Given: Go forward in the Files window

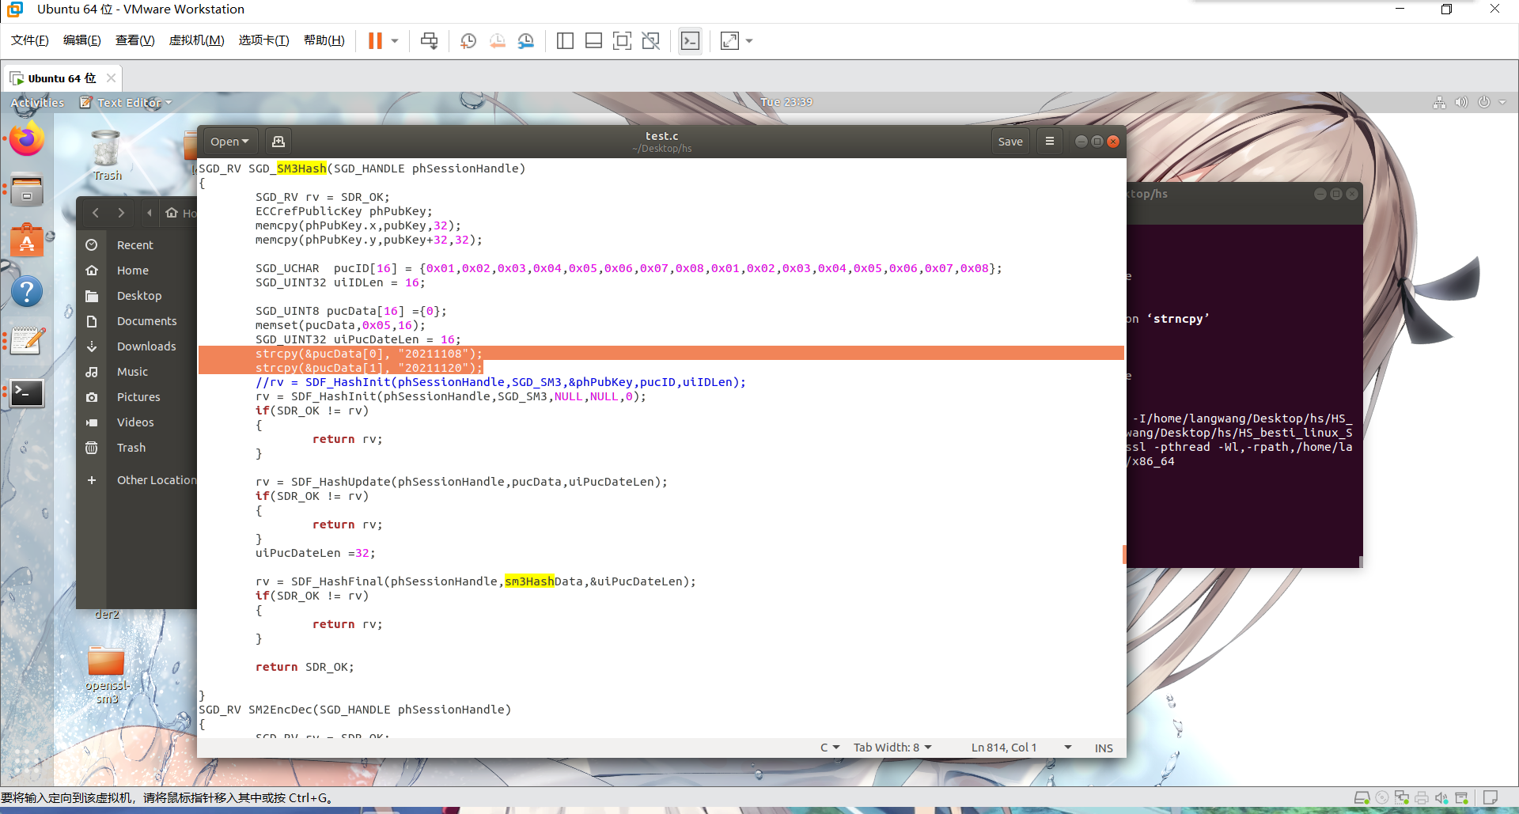Looking at the screenshot, I should (121, 213).
